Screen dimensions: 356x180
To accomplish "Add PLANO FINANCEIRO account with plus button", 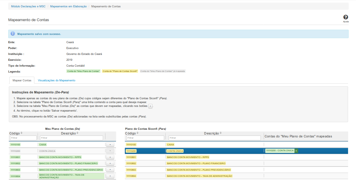I will pyautogui.click(x=110, y=163).
